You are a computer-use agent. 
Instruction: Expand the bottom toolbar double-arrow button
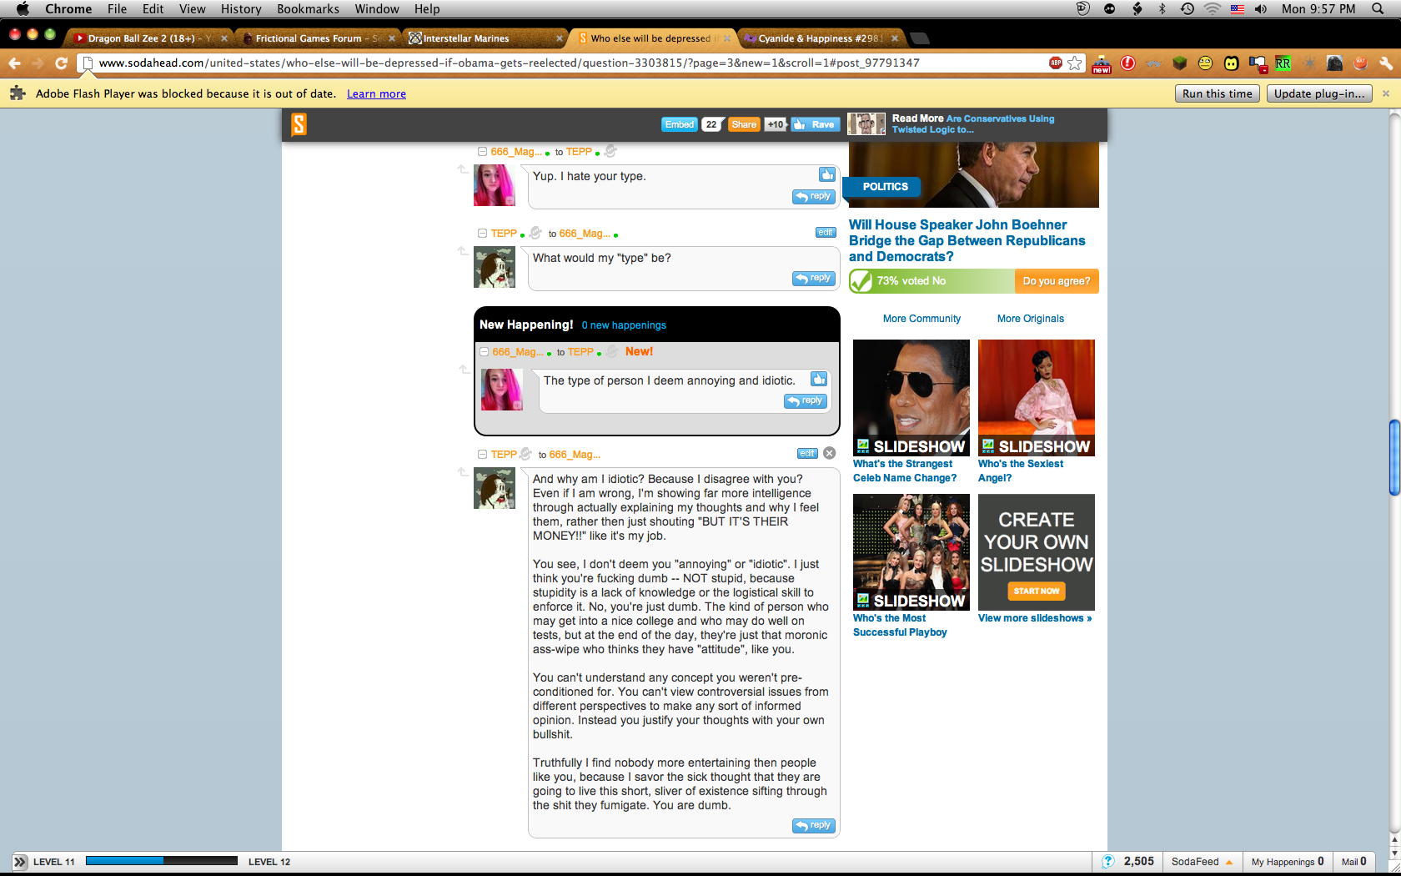20,862
